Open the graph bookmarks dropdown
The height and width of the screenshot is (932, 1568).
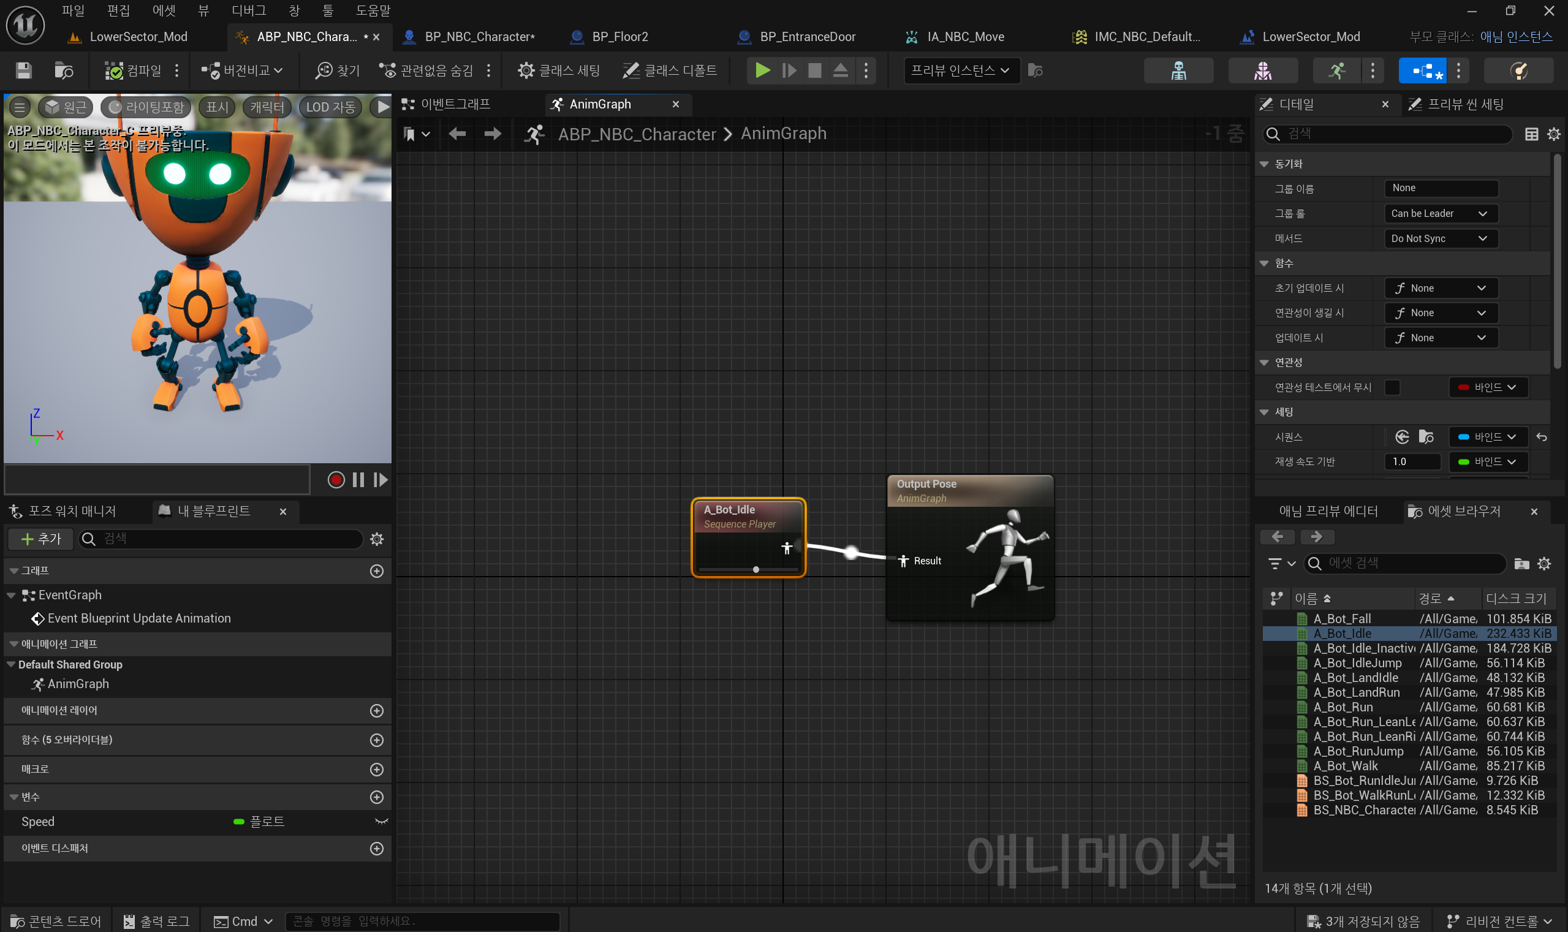point(416,134)
